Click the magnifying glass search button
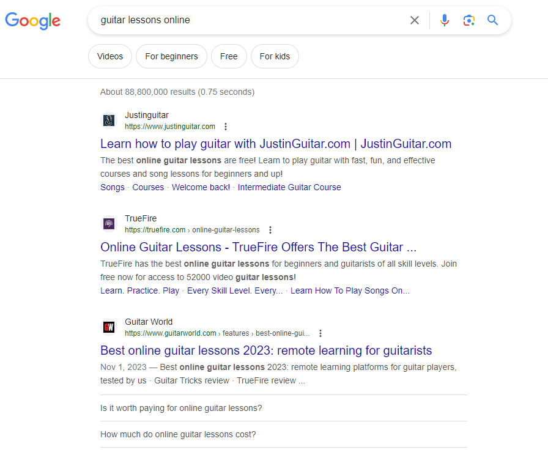This screenshot has height=455, width=548. tap(493, 20)
